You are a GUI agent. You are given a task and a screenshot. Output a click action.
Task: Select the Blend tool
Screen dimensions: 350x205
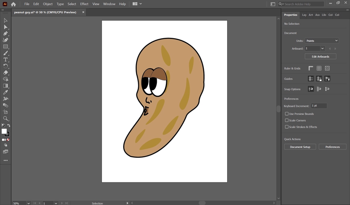[5, 105]
